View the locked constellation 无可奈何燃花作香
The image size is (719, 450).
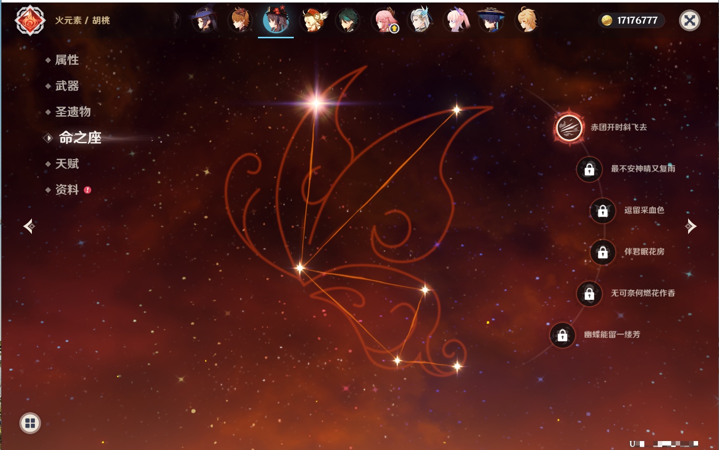pyautogui.click(x=589, y=293)
